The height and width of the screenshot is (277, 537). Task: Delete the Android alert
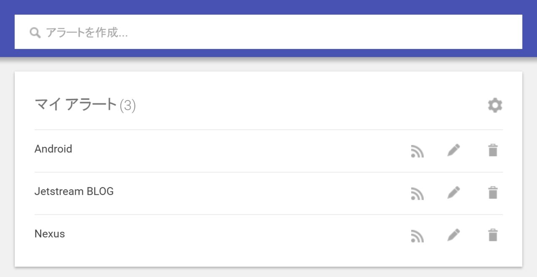click(493, 150)
